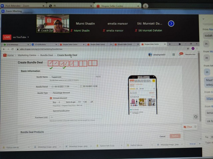Click the next participants arrow in Zoom
Screen dimensions: 213x159
pos(171,24)
